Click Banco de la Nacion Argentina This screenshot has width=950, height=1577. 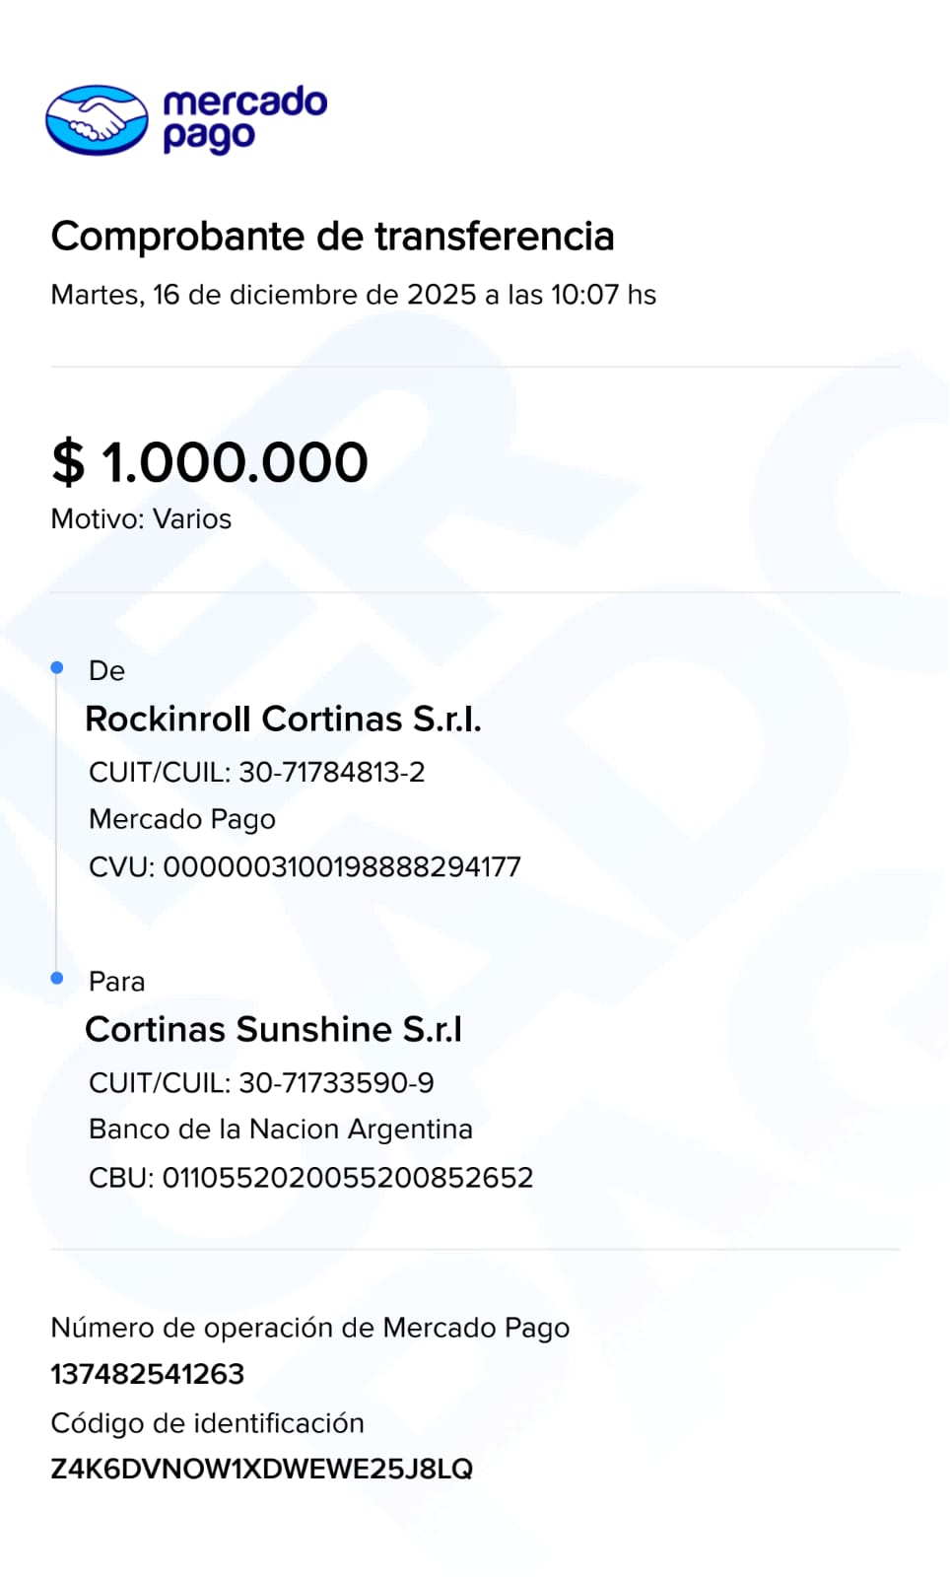pyautogui.click(x=281, y=1130)
